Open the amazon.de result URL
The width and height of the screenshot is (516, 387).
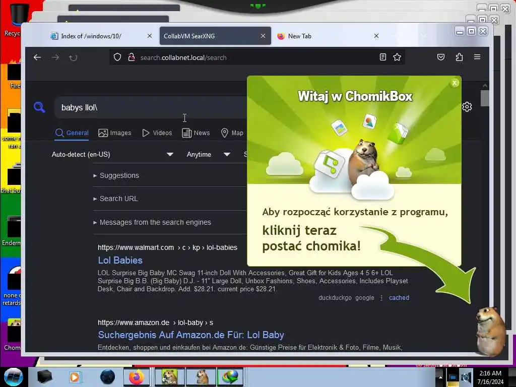[x=155, y=322]
